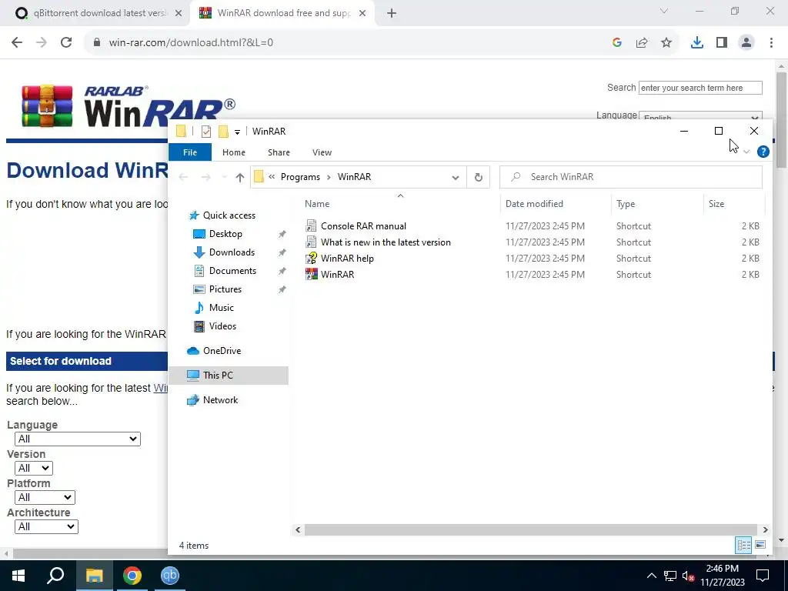
Task: Switch to details view layout icon
Action: click(744, 545)
